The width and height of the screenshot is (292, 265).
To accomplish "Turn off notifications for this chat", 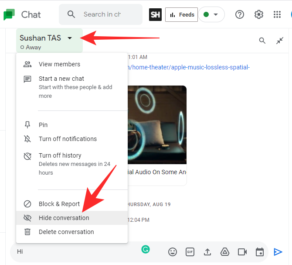I will (68, 139).
